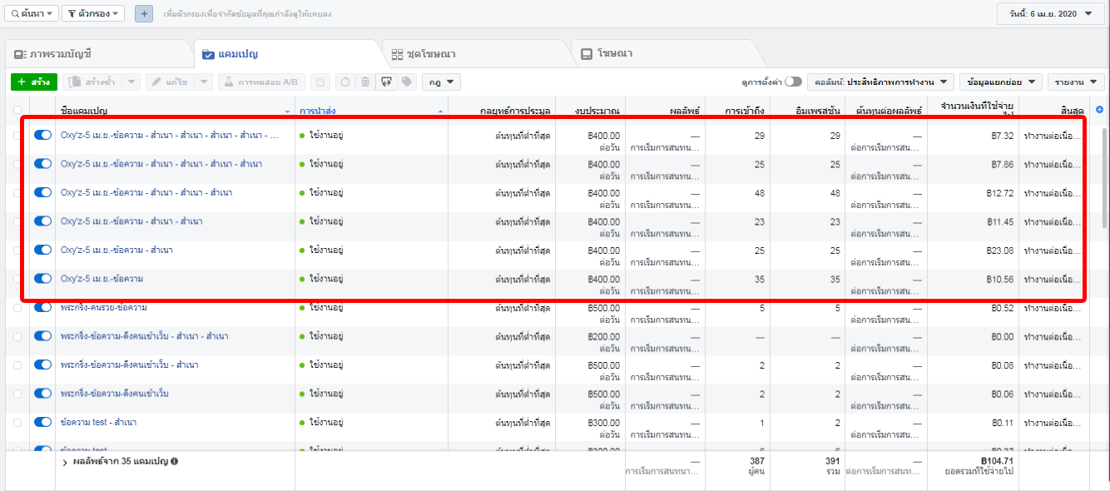1110x491 pixels.
Task: Click the trash delete icon in toolbar
Action: [364, 82]
